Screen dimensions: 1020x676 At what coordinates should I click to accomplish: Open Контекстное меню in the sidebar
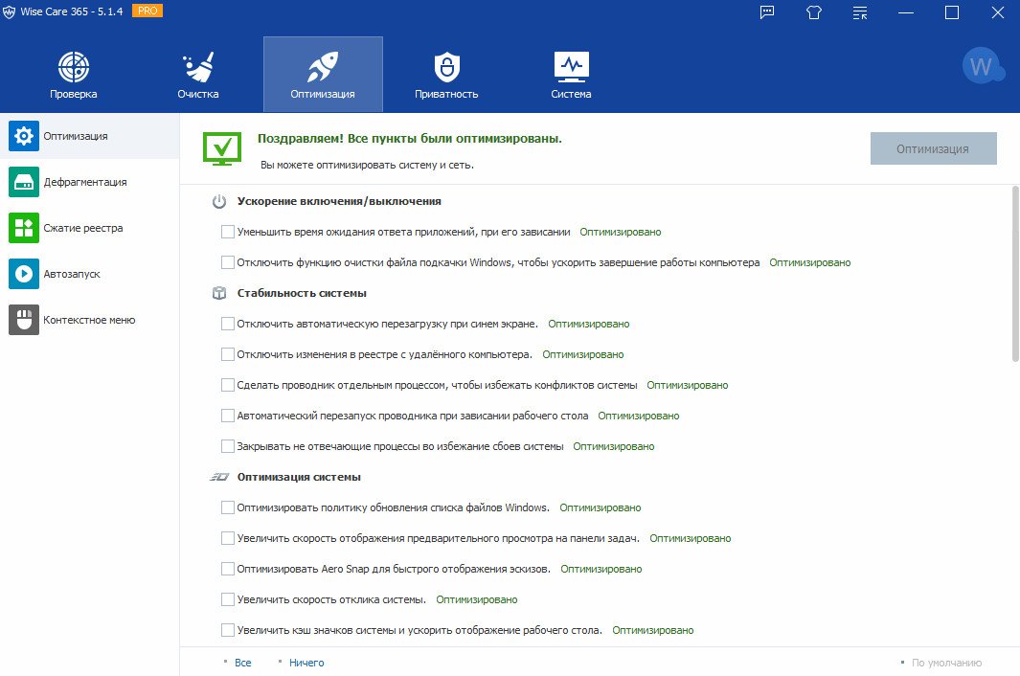pyautogui.click(x=88, y=320)
